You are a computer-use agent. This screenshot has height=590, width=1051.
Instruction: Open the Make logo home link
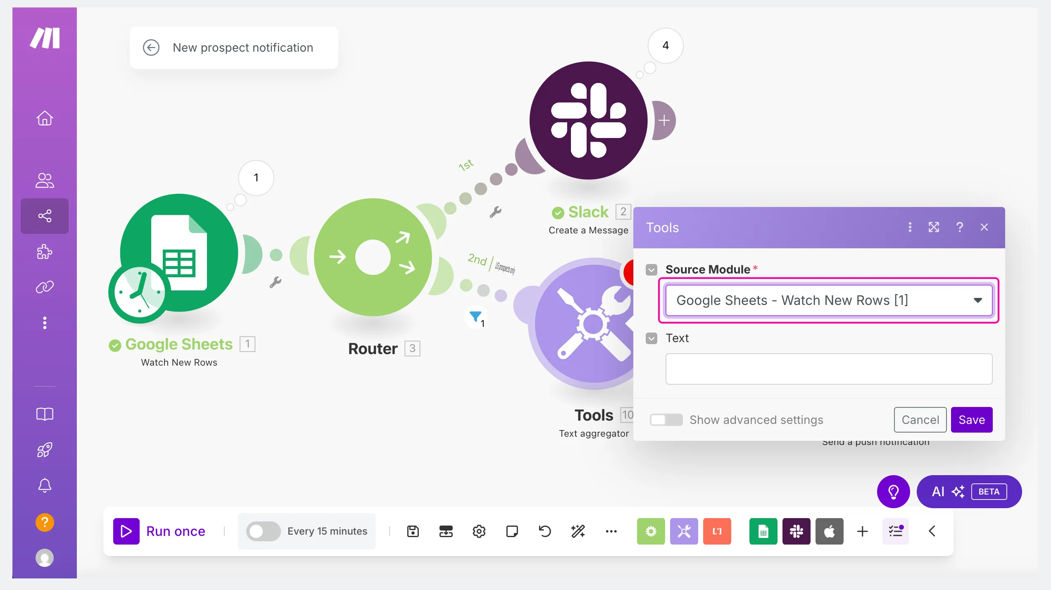click(45, 38)
